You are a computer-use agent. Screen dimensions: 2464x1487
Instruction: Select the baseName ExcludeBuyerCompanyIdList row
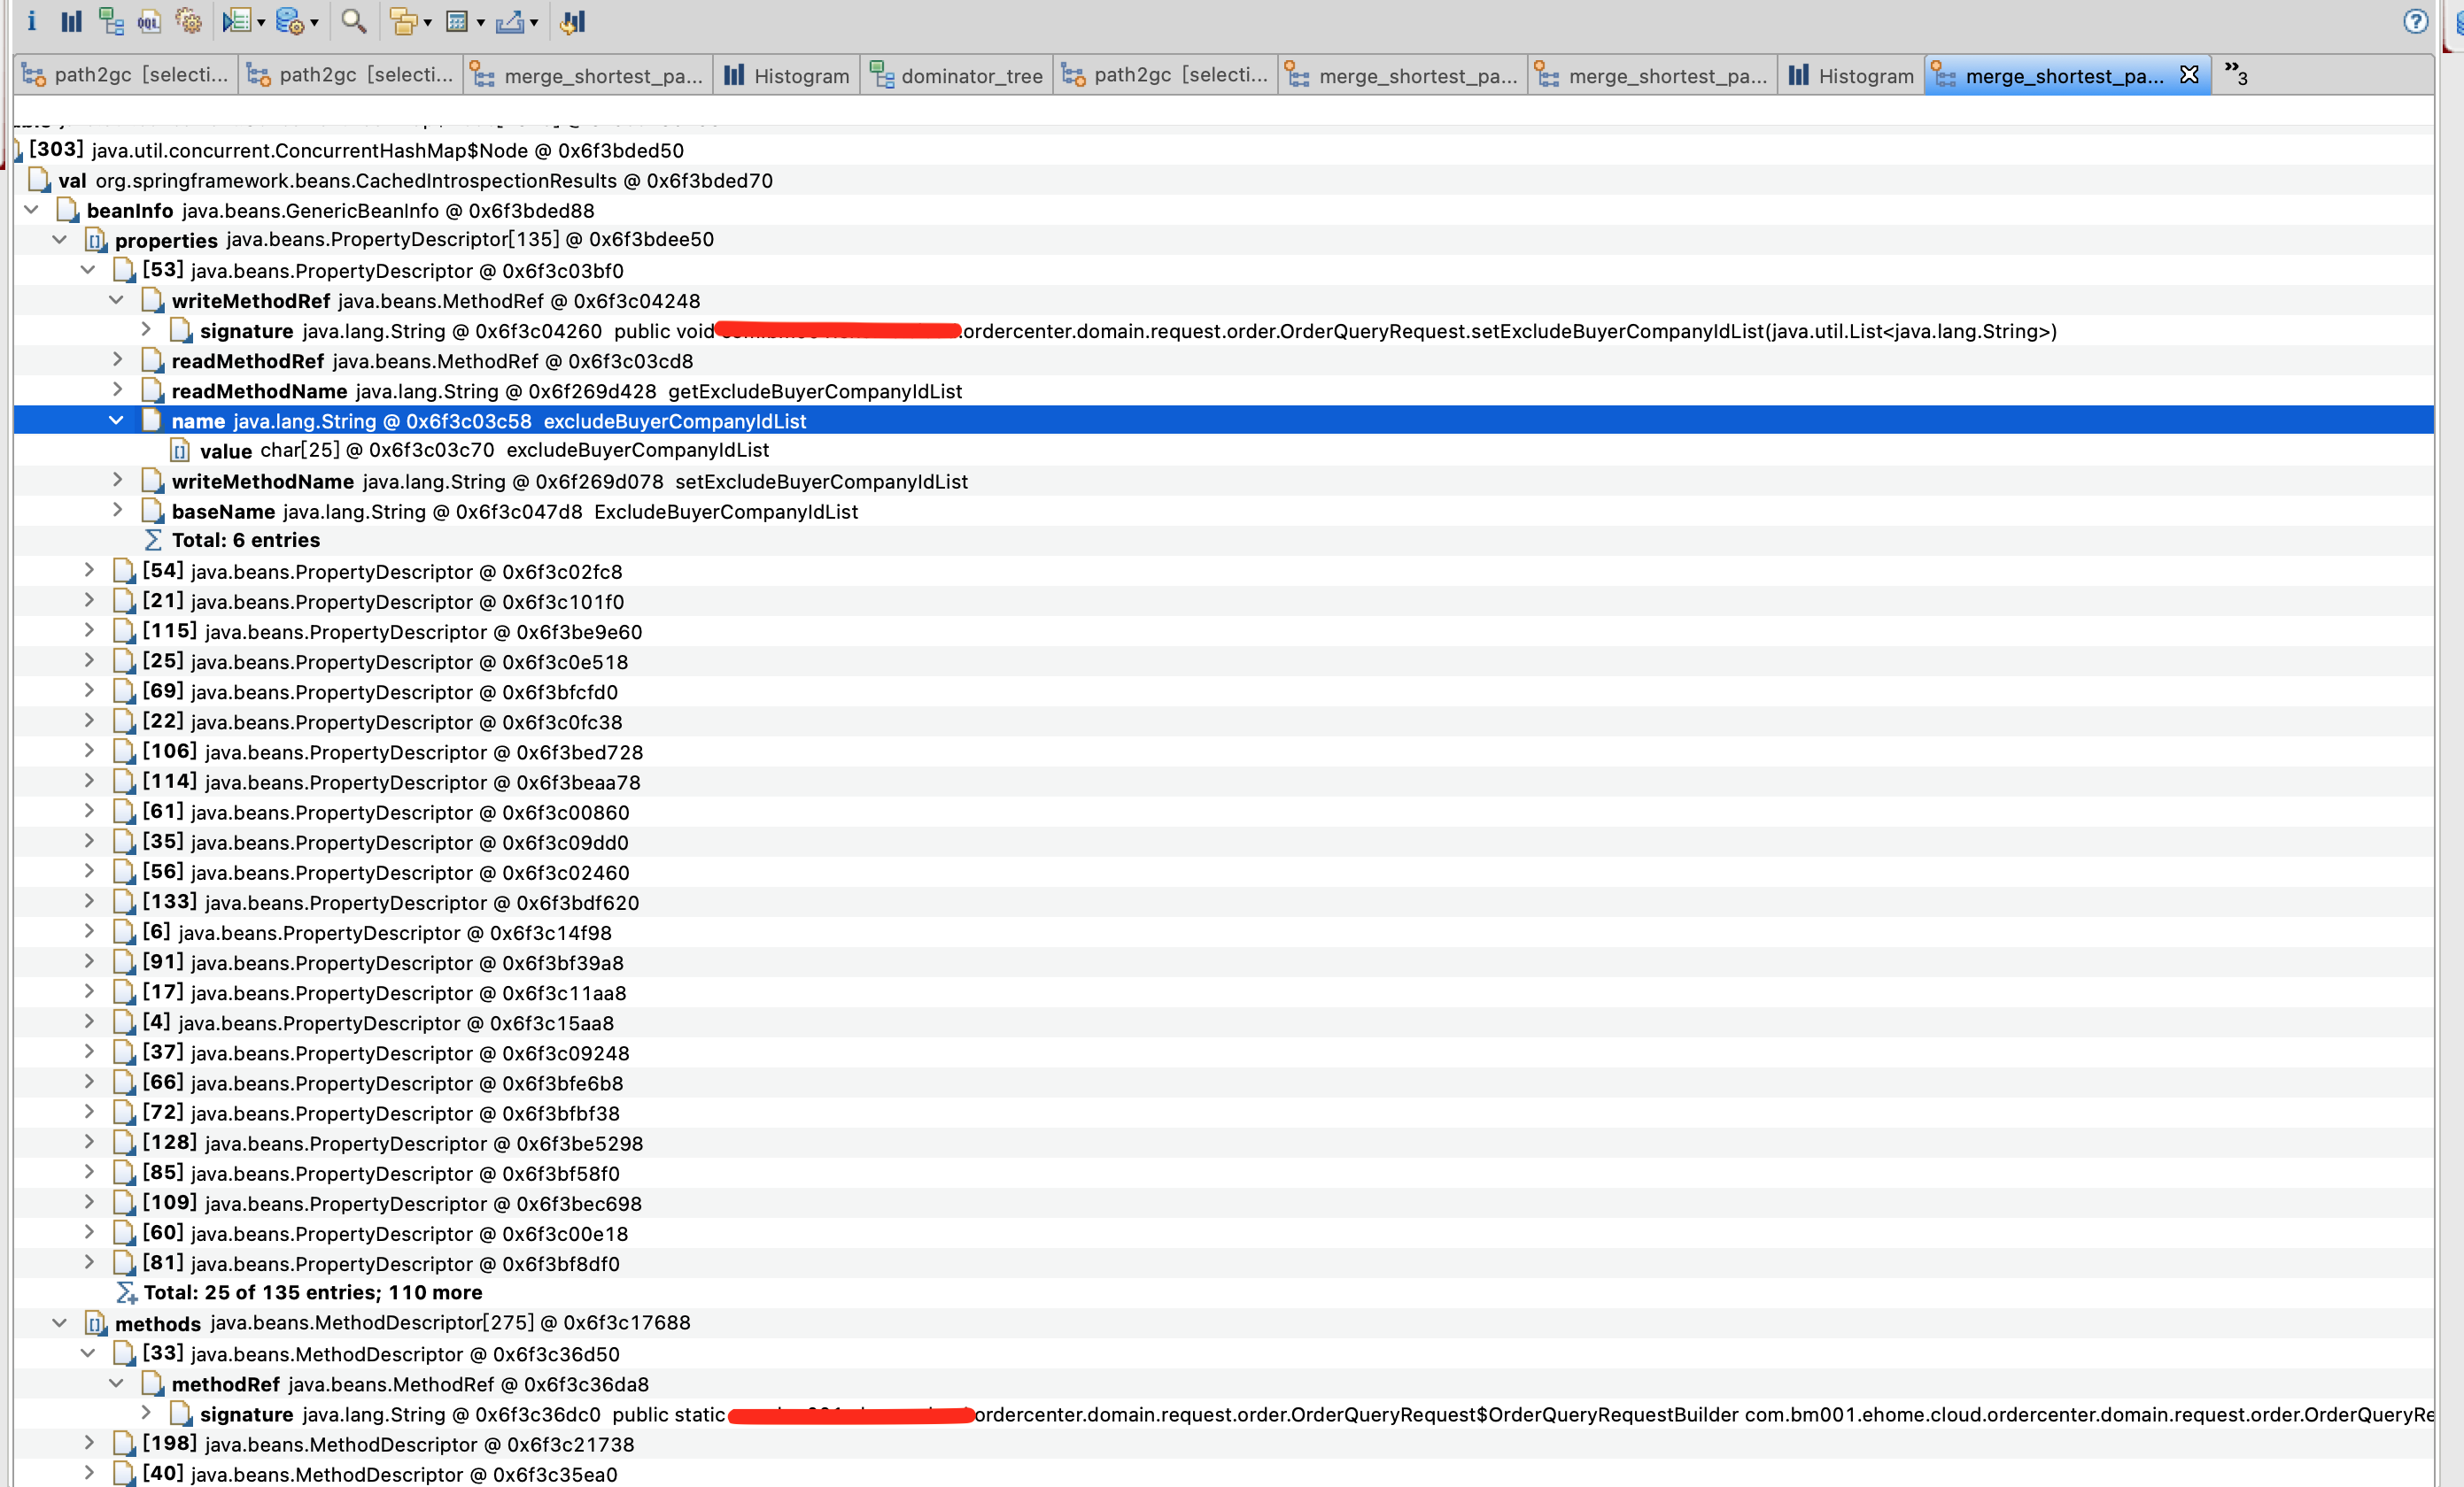(x=514, y=512)
